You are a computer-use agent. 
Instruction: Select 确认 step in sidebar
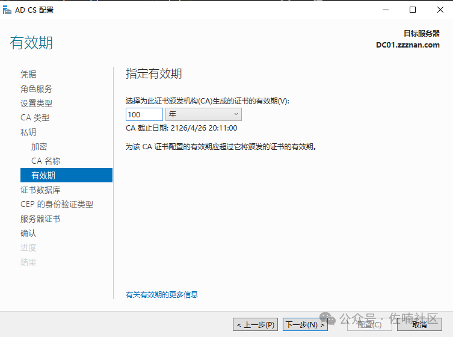click(x=28, y=233)
